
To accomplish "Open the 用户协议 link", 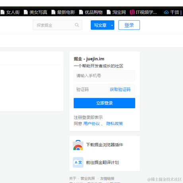I will point(91,124).
